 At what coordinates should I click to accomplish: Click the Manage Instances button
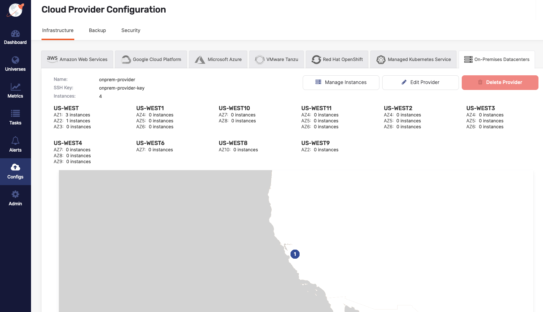coord(341,82)
